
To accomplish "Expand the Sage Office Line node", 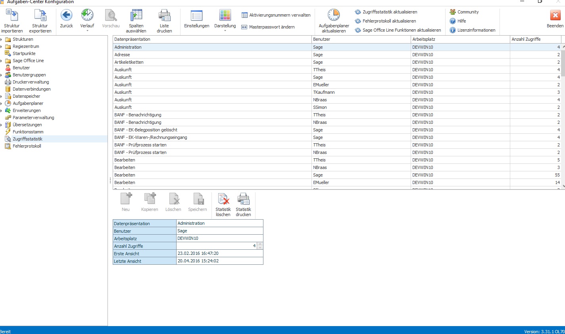I will point(2,61).
